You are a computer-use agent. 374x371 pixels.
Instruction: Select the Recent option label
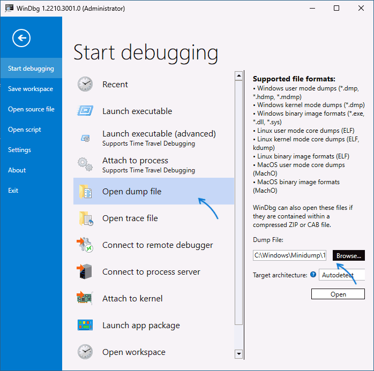click(x=115, y=85)
